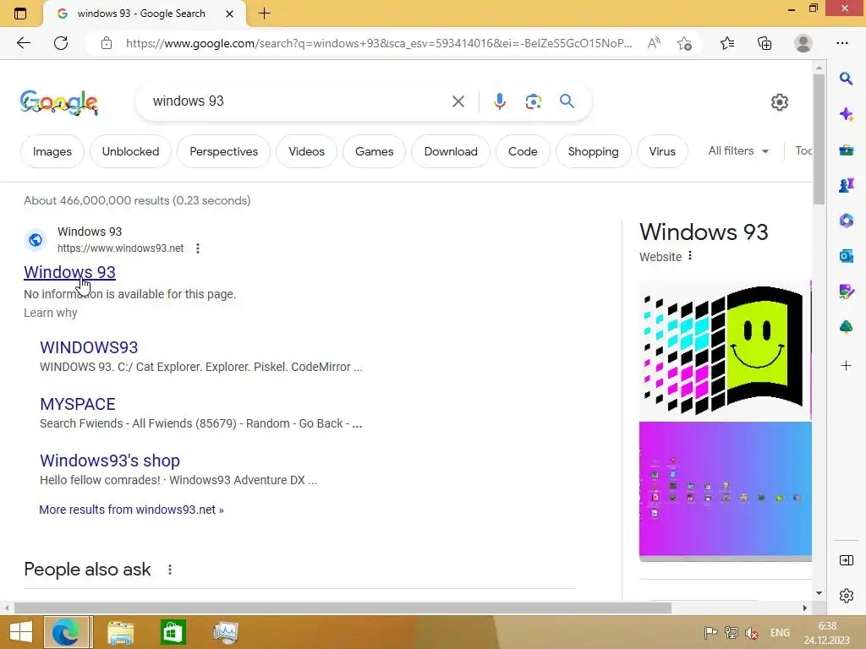Viewport: 866px width, 649px height.
Task: Select the Unblocked filter chip
Action: tap(130, 151)
